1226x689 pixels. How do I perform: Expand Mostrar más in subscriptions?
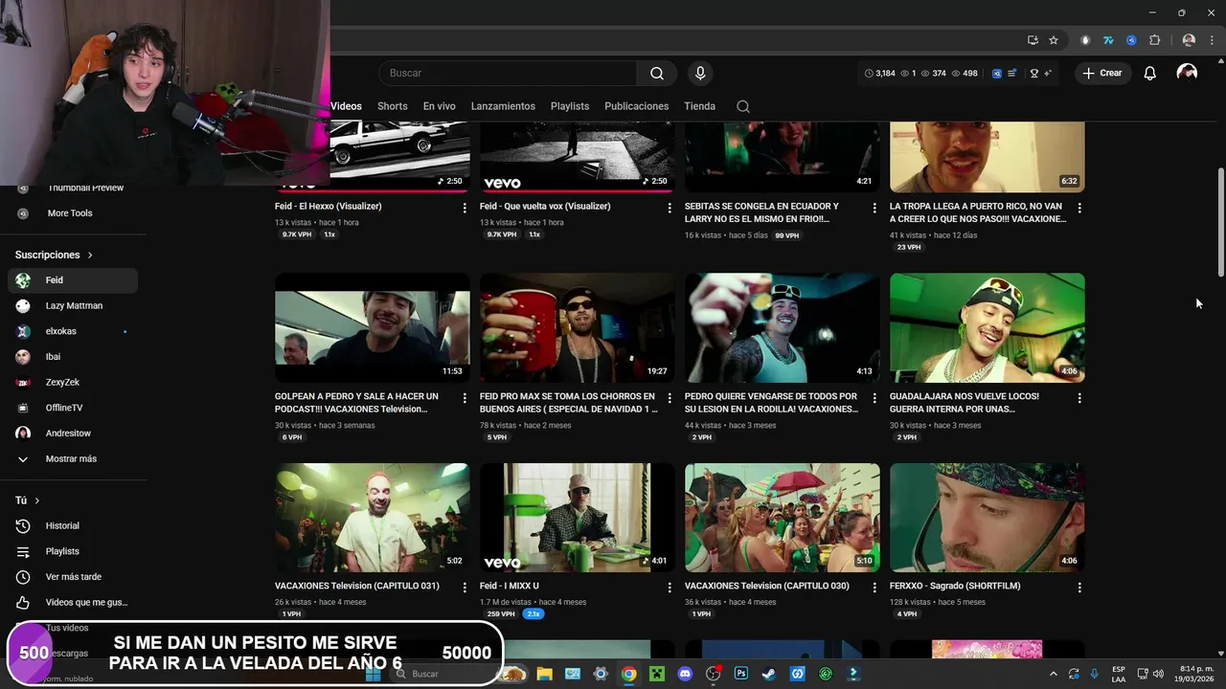pyautogui.click(x=73, y=458)
